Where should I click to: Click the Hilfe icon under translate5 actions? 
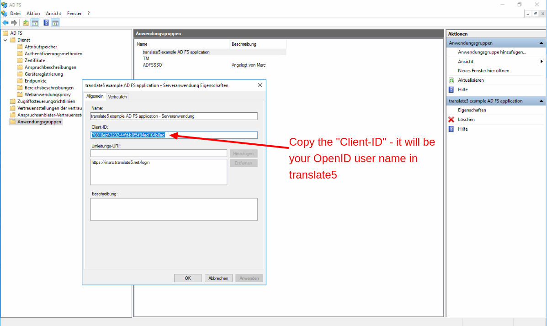click(x=451, y=129)
